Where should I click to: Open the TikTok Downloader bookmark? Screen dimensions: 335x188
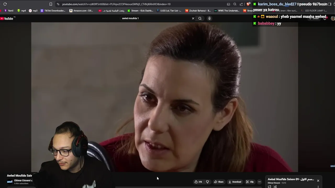pyautogui.click(x=53, y=11)
